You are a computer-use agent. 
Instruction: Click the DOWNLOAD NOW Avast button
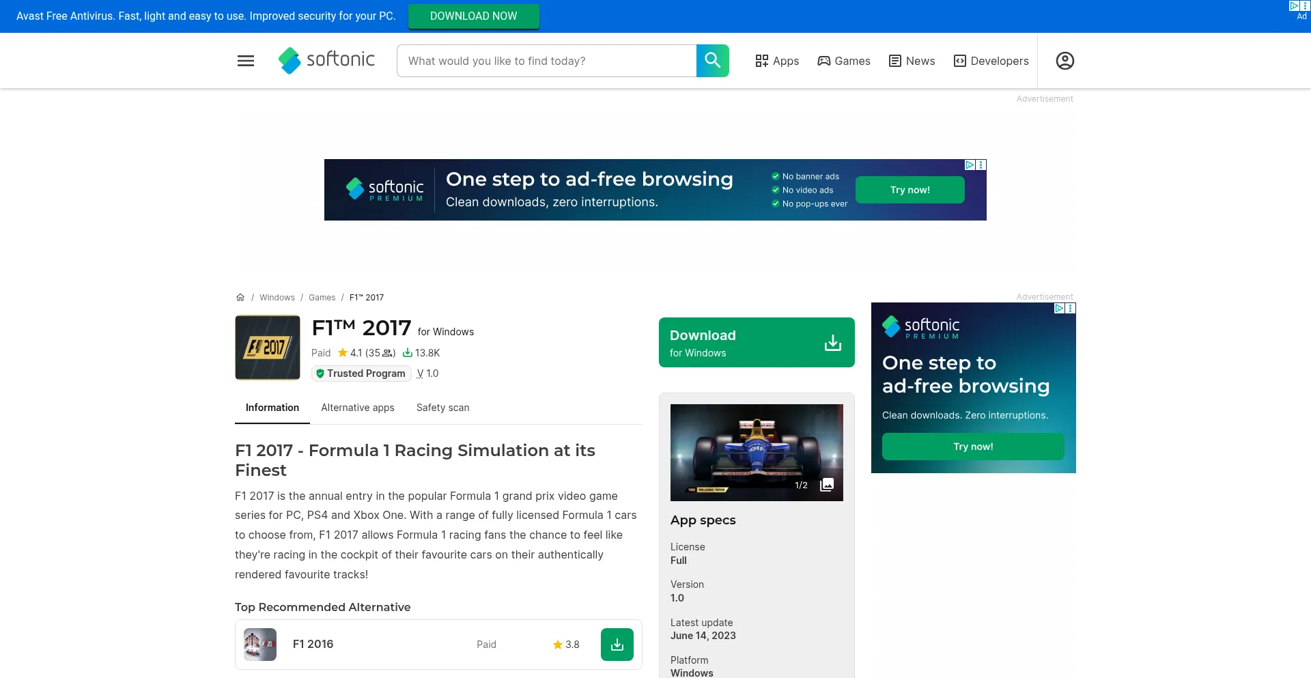coord(474,16)
